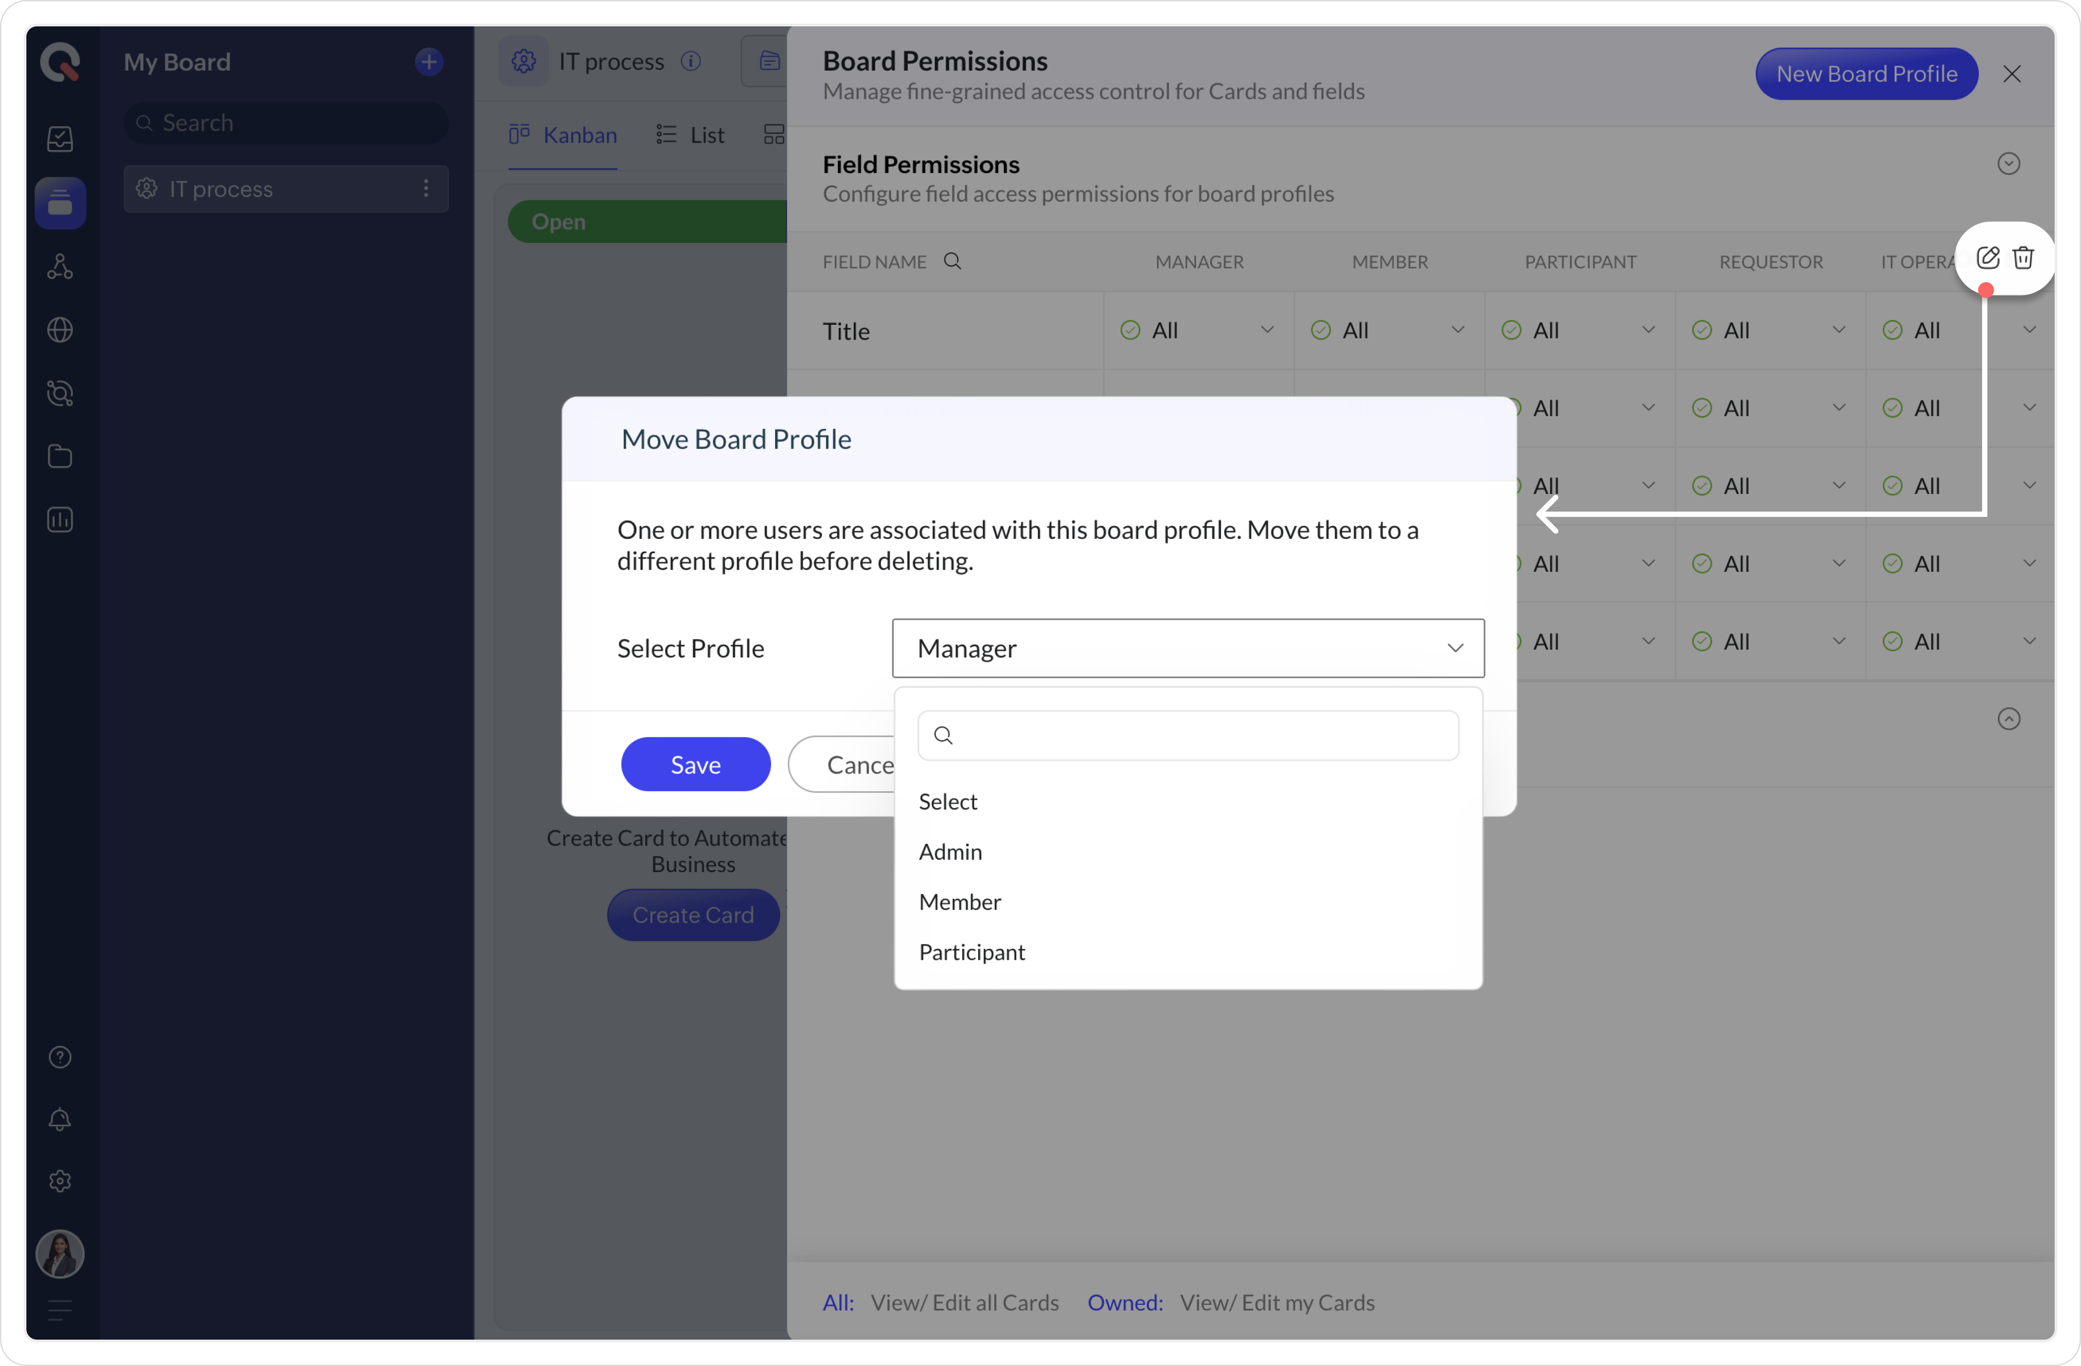Choose Admin from the profile list
Viewport: 2081px width, 1366px height.
tap(950, 851)
